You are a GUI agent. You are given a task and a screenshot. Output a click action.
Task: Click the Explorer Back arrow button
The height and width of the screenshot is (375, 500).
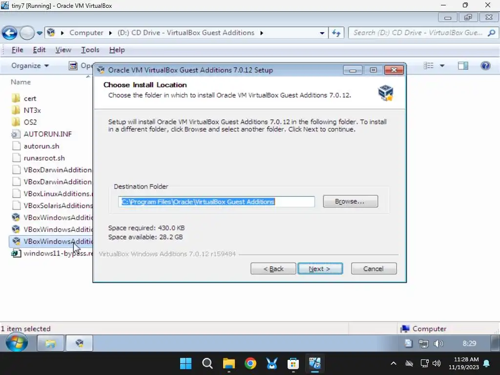tap(10, 33)
